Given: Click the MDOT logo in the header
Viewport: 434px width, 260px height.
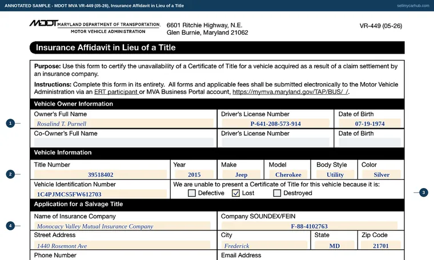Looking at the screenshot, I should point(44,23).
